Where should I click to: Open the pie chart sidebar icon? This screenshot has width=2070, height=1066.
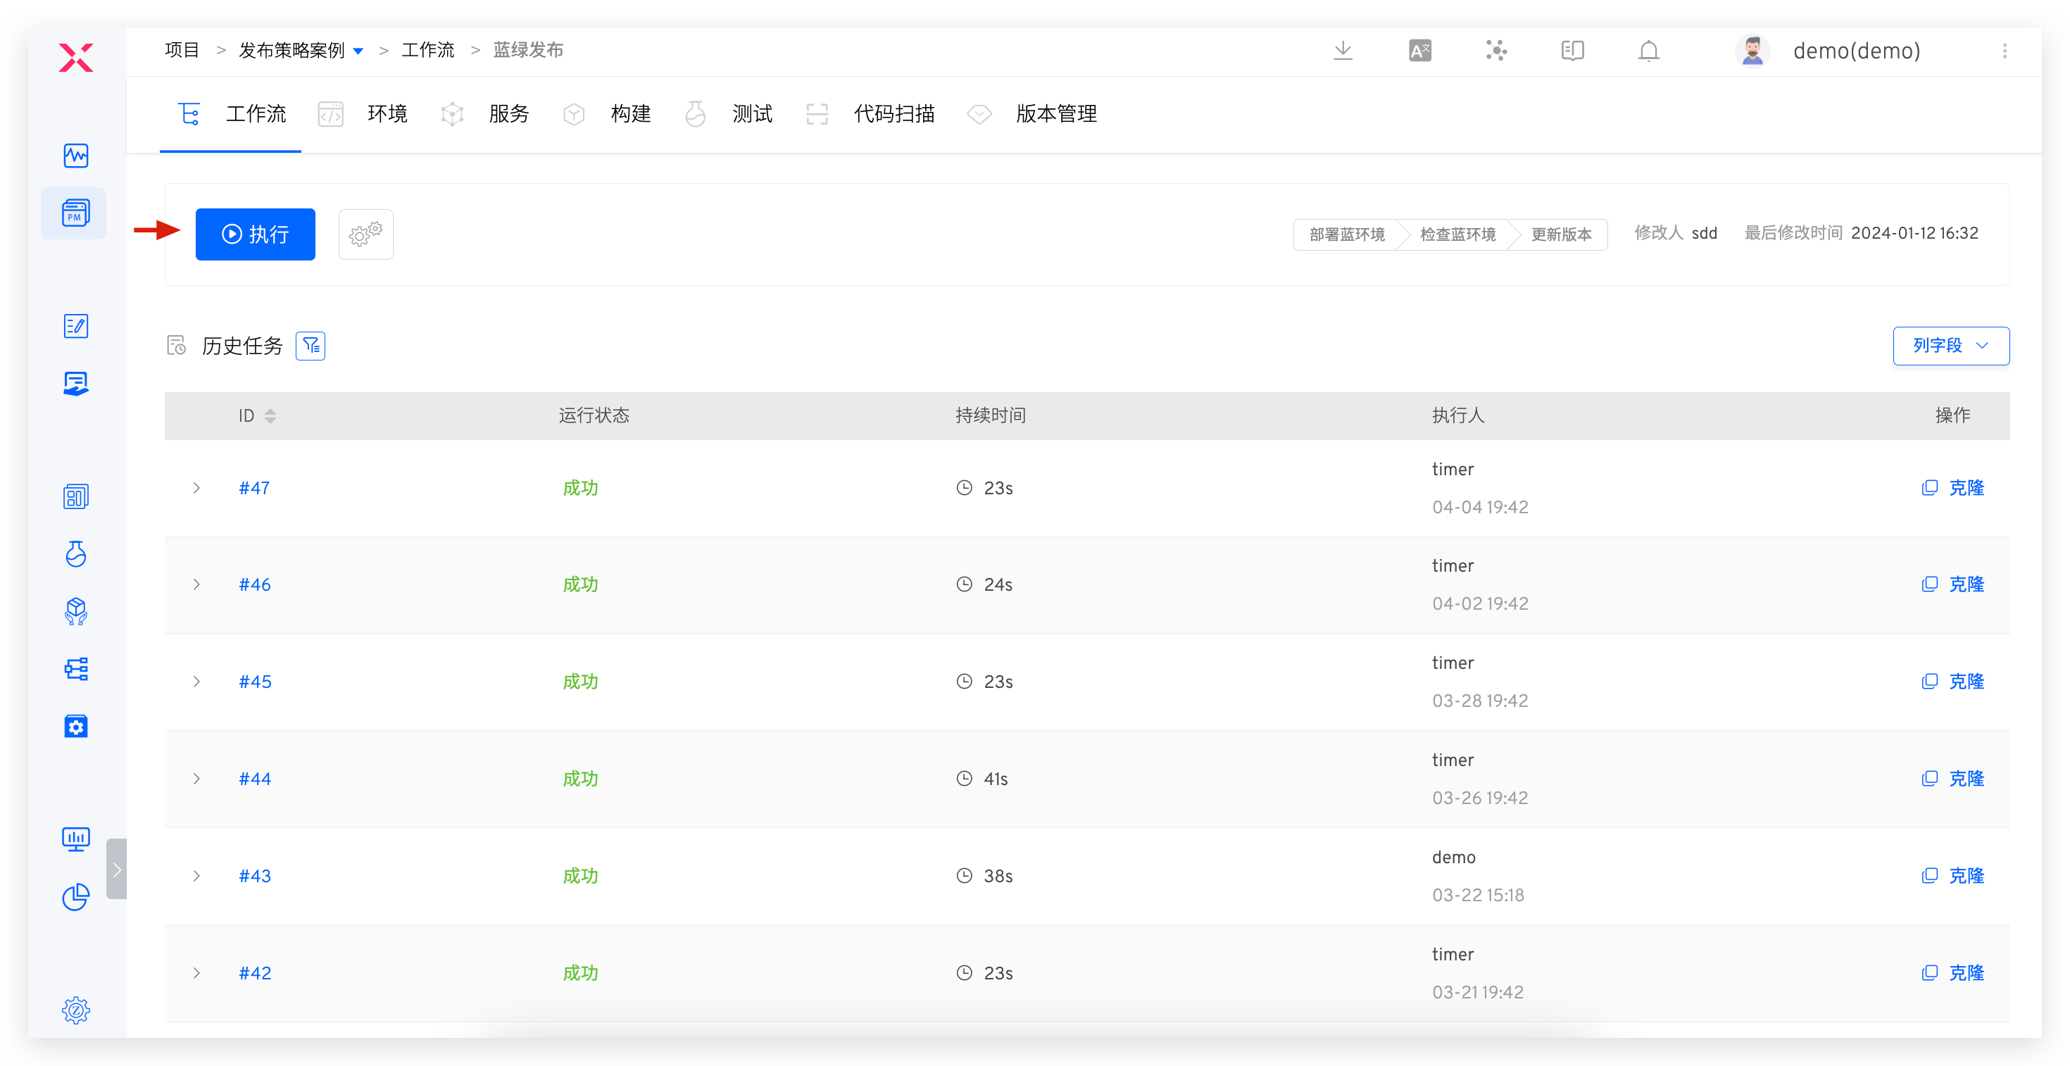coord(75,896)
